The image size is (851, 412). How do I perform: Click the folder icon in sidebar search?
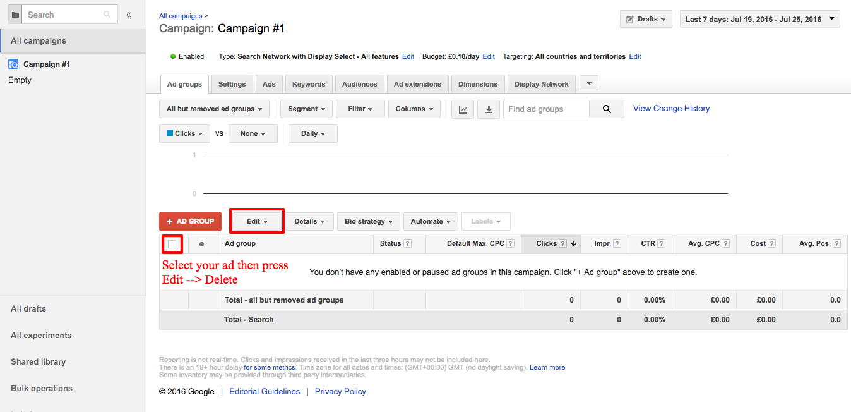pos(15,15)
